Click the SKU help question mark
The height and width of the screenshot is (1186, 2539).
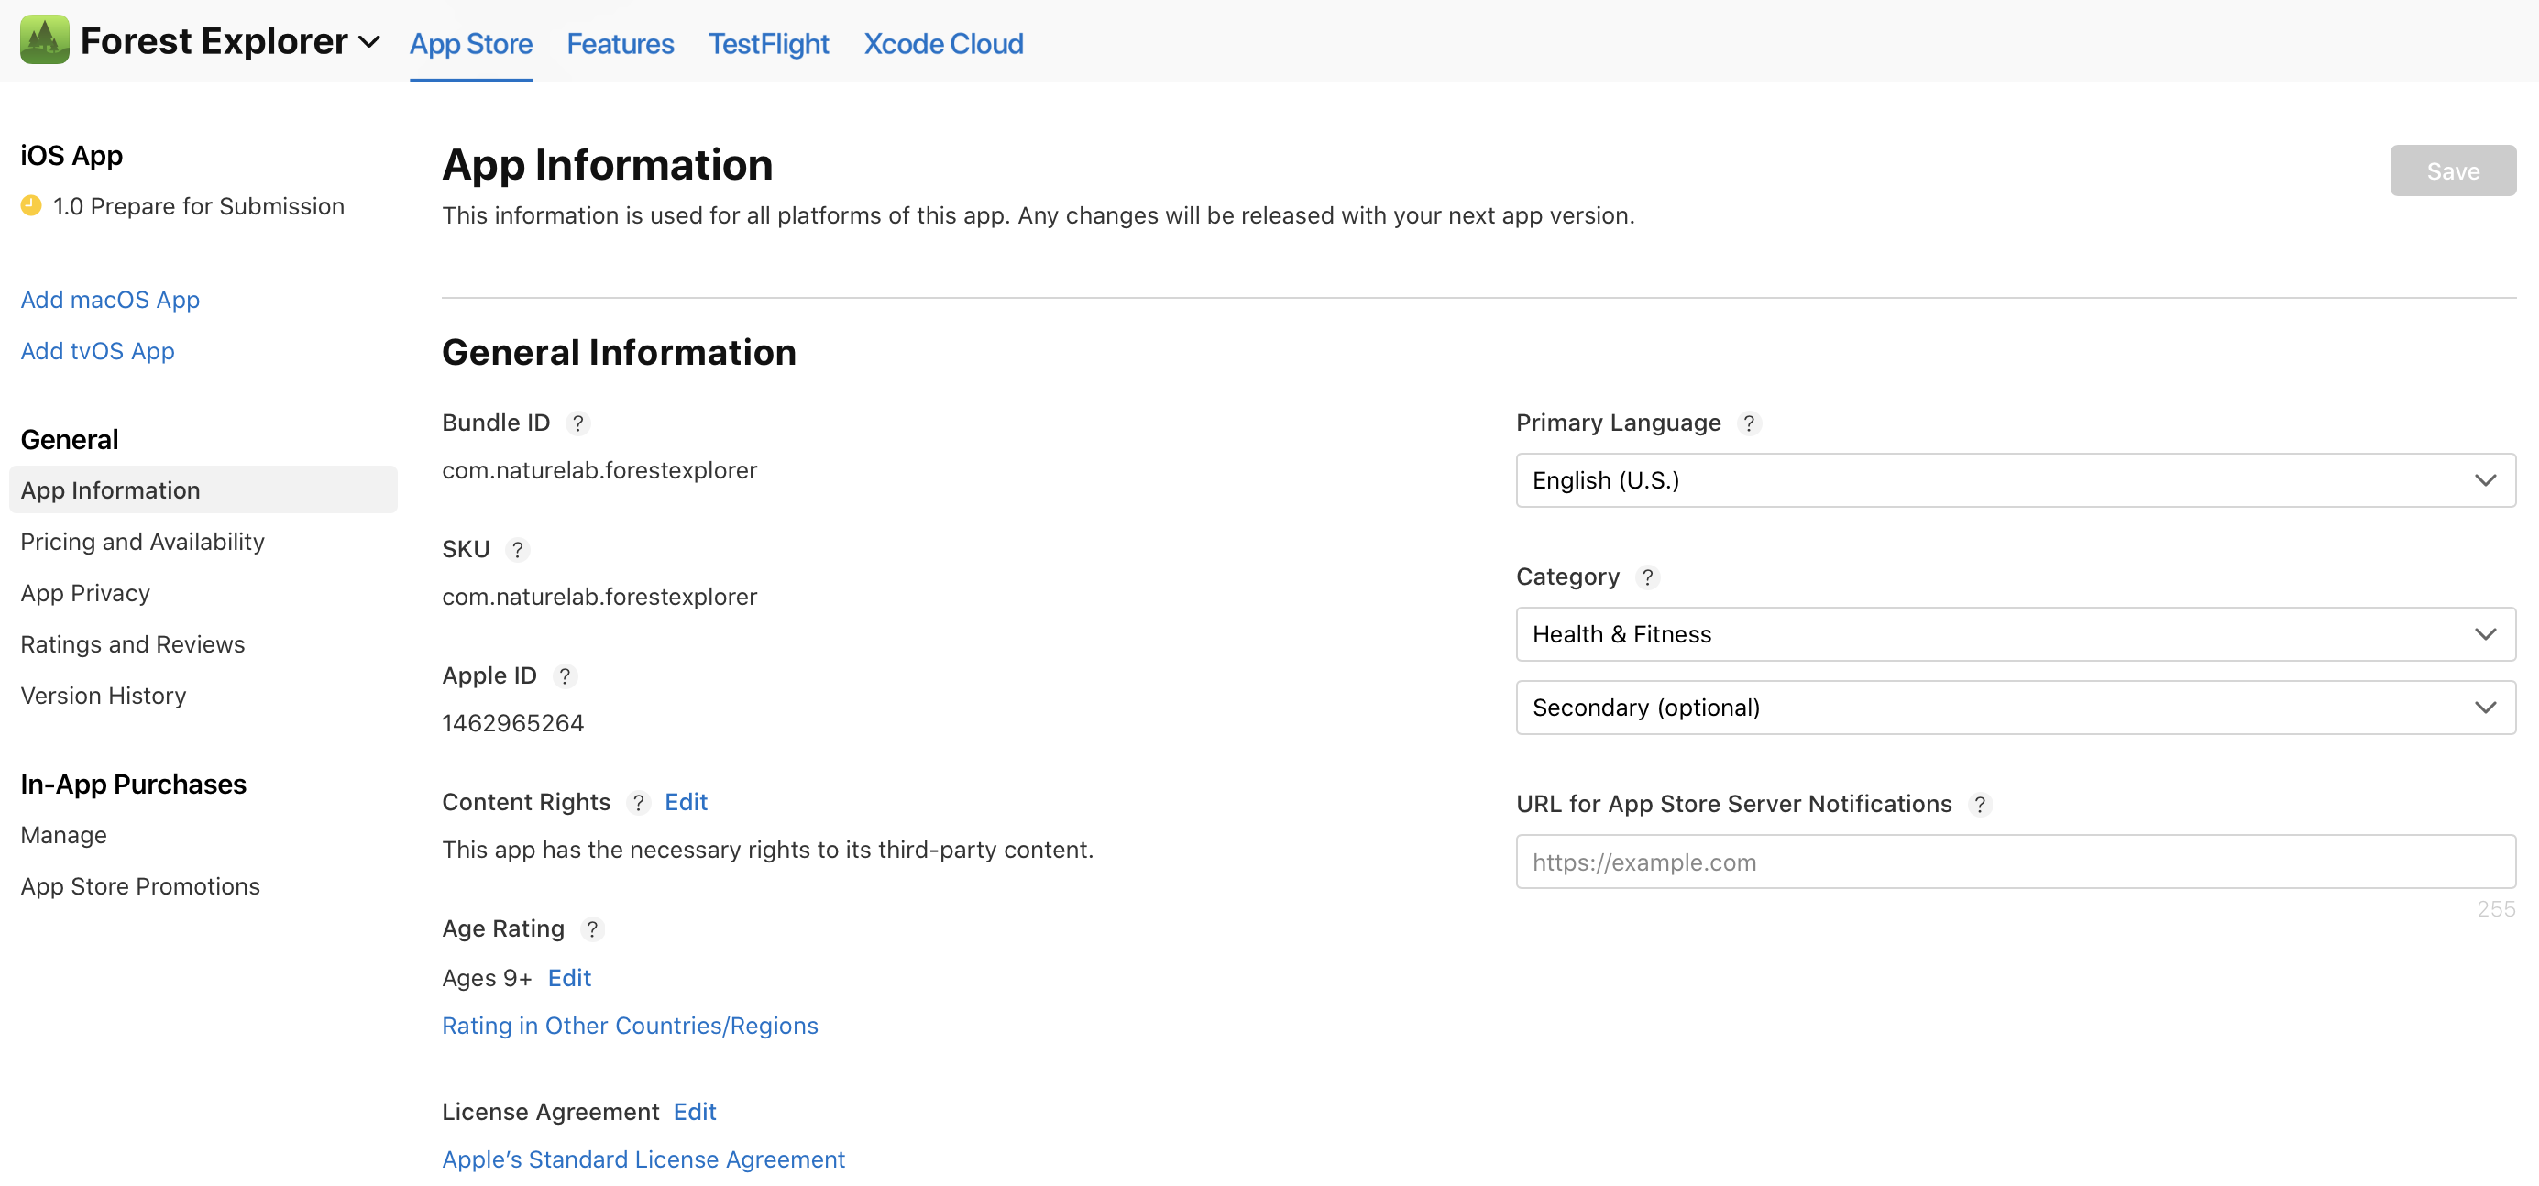tap(516, 550)
